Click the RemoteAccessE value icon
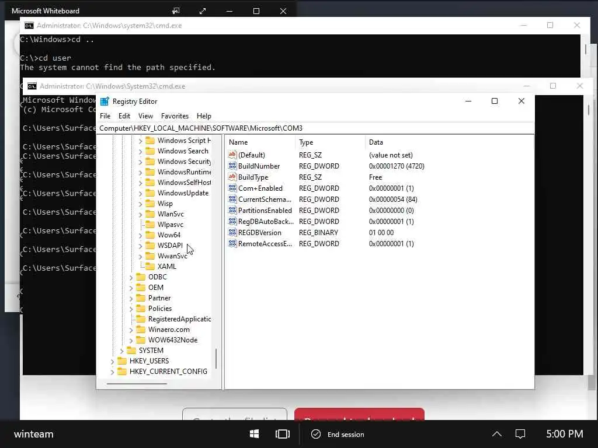This screenshot has width=598, height=448. [x=232, y=243]
